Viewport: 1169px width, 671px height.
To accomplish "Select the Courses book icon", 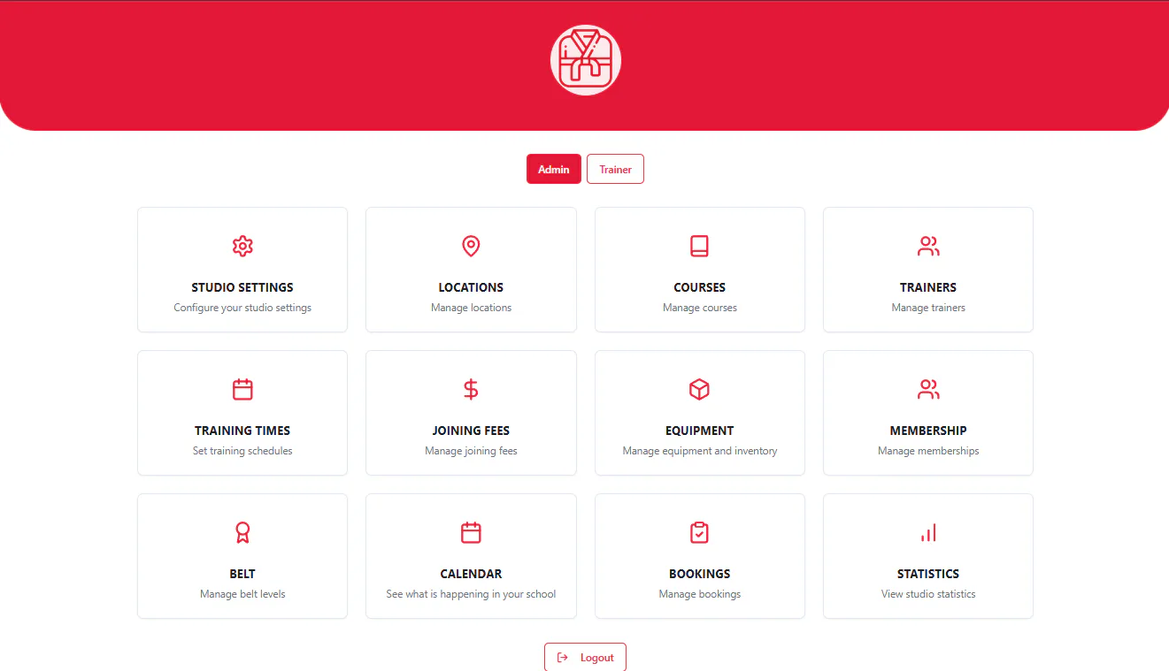I will (699, 246).
